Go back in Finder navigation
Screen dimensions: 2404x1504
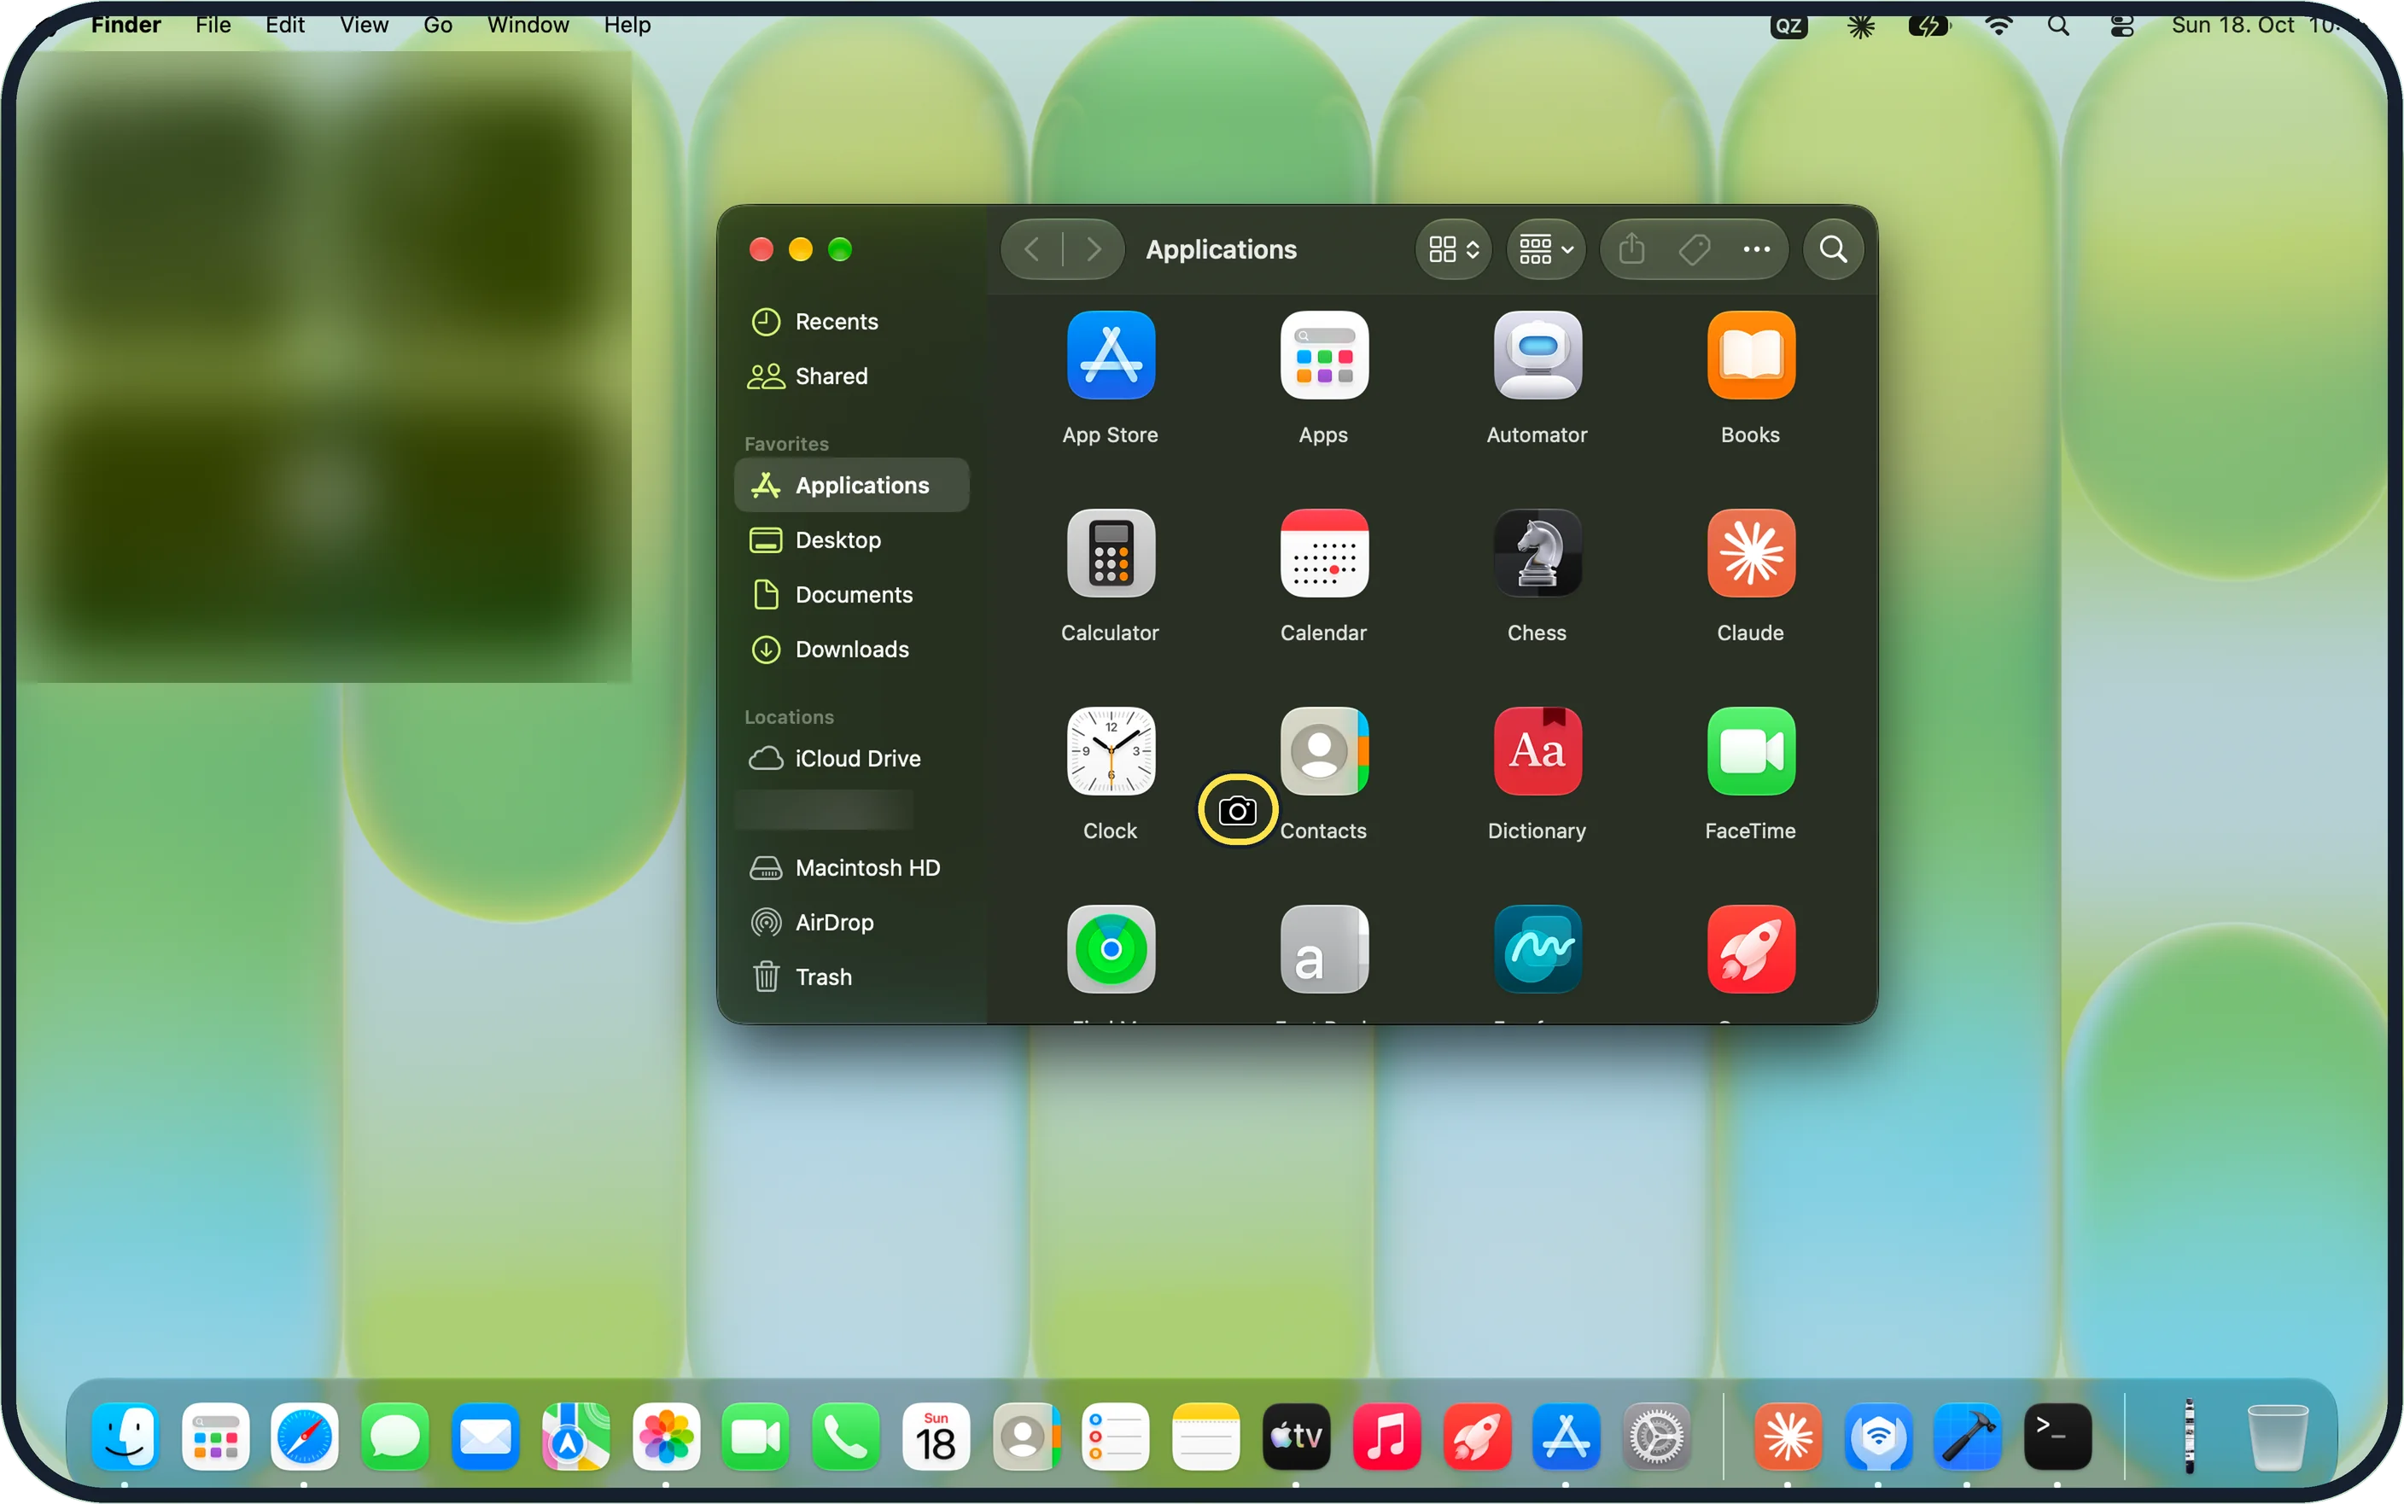(x=1031, y=248)
